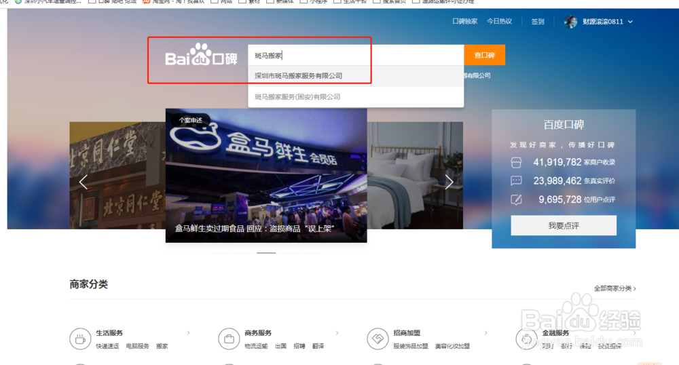
Task: Open the 口碑独家 link
Action: pos(464,21)
